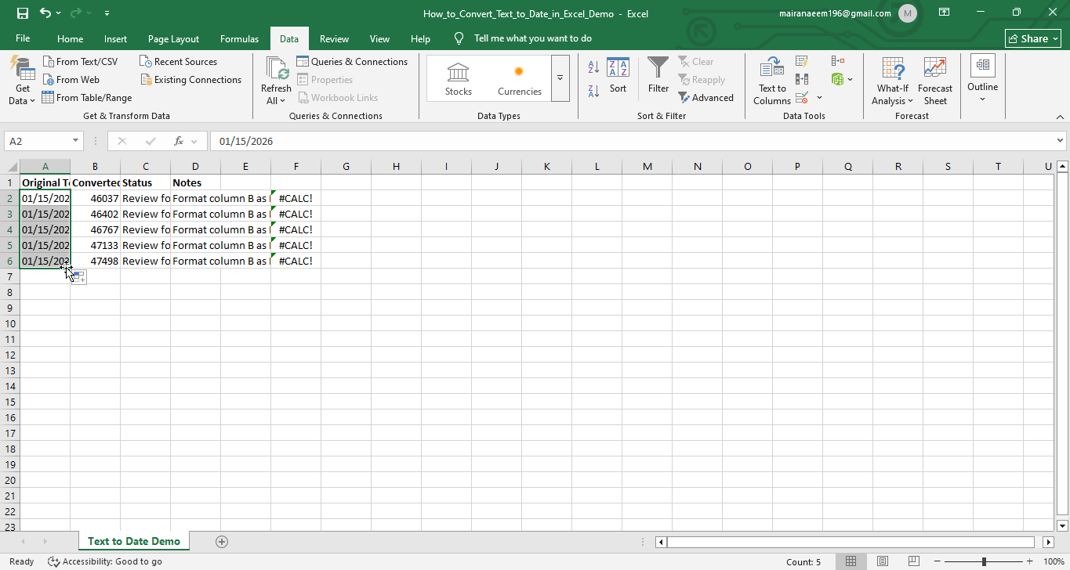Apply the Currencies data type
Viewport: 1070px width, 570px height.
point(519,79)
